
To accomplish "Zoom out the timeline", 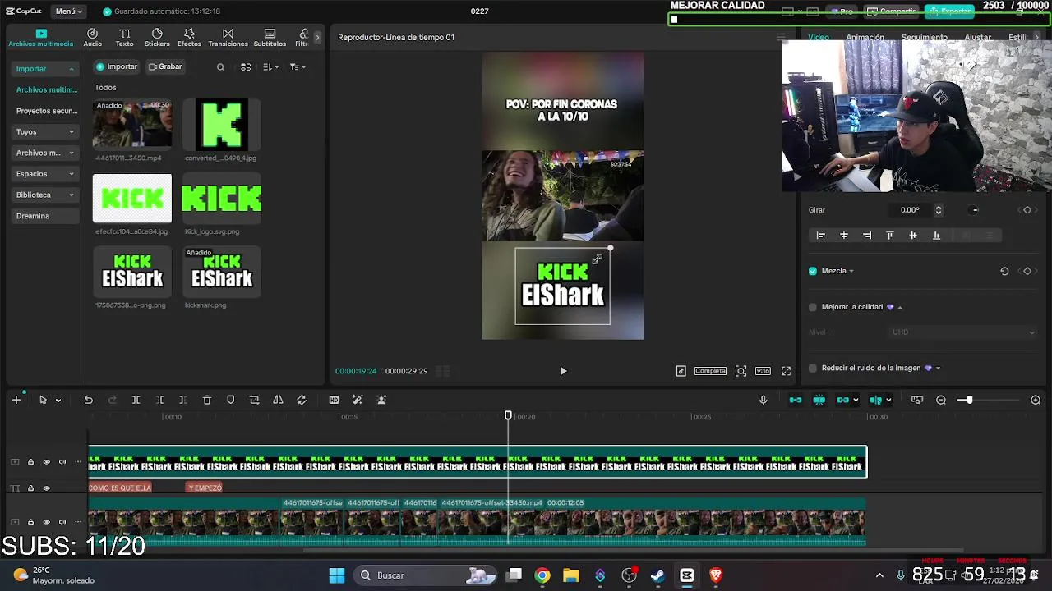I will [941, 400].
